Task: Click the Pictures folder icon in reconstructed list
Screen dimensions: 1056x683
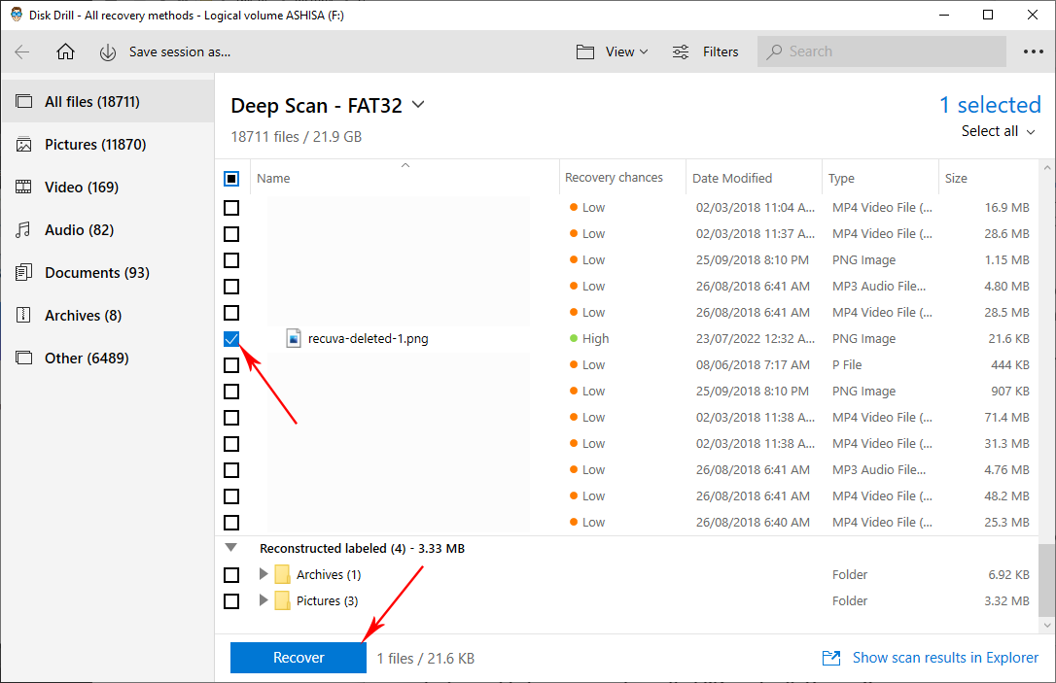Action: (282, 601)
